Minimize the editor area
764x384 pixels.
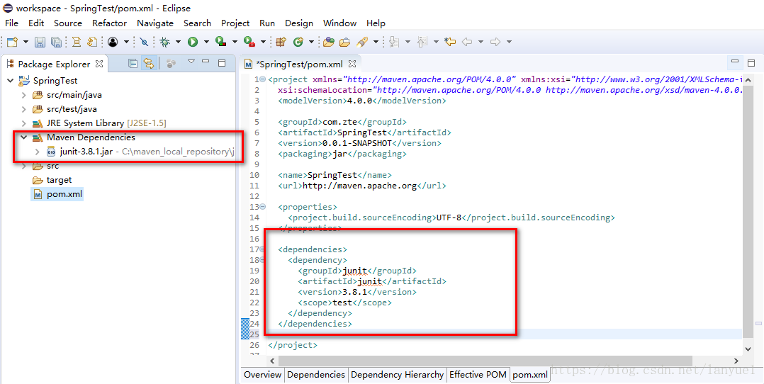point(735,62)
